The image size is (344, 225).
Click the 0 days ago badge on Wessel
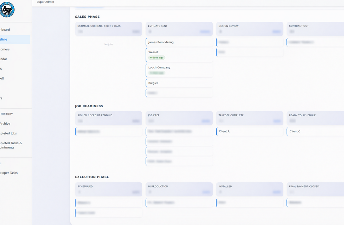[156, 57]
